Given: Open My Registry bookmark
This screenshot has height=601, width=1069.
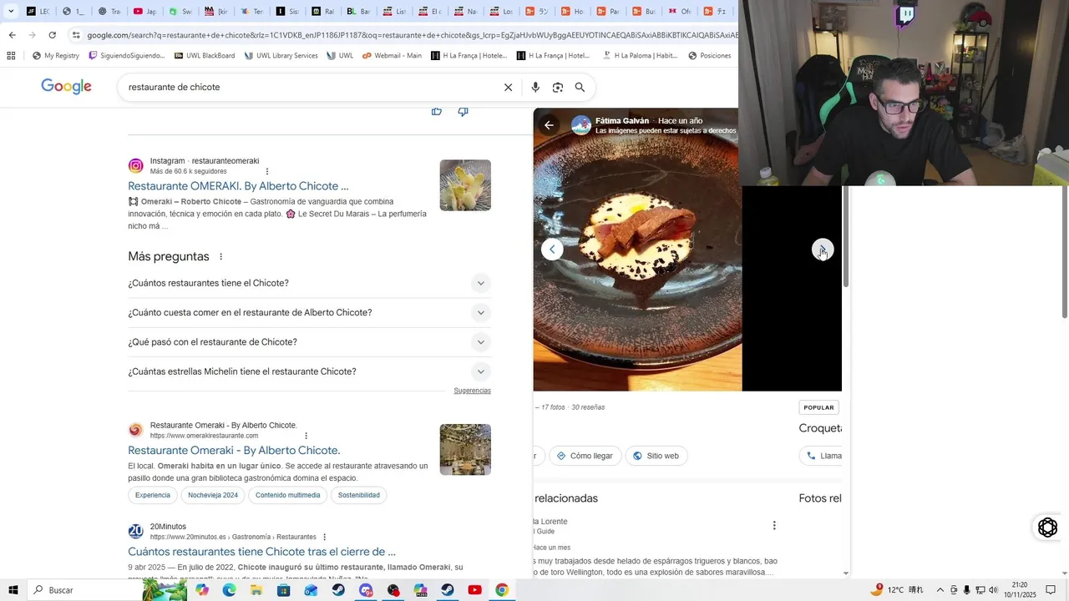Looking at the screenshot, I should coord(55,56).
